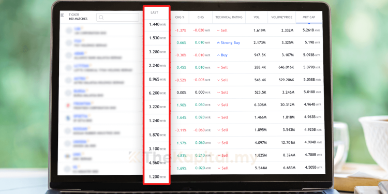Click volume value 288.4K
388x194 pixels.
click(260, 67)
